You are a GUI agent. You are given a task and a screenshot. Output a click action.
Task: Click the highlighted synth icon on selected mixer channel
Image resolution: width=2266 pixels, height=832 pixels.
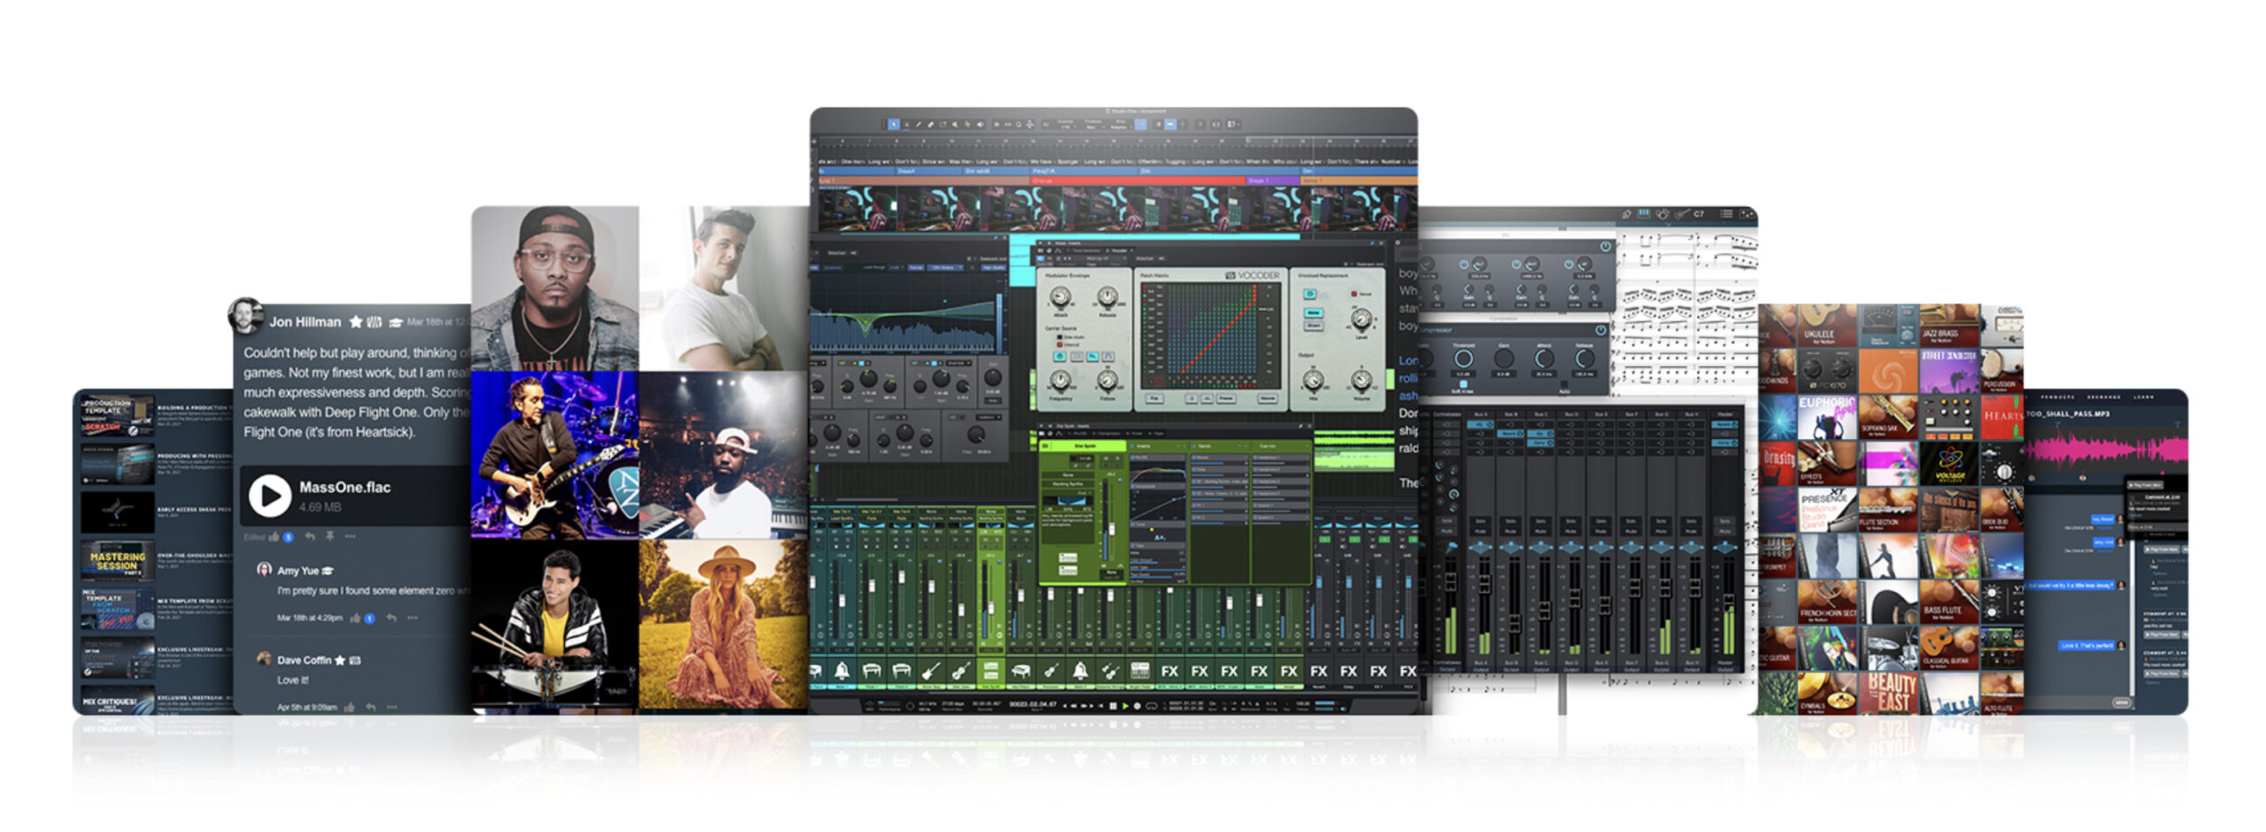coord(991,671)
